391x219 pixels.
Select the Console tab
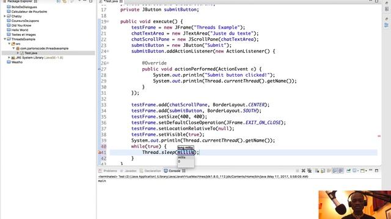coord(172,171)
